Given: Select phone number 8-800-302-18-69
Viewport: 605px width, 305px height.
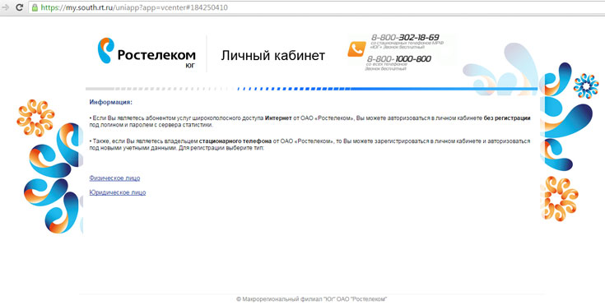Looking at the screenshot, I should pos(405,37).
